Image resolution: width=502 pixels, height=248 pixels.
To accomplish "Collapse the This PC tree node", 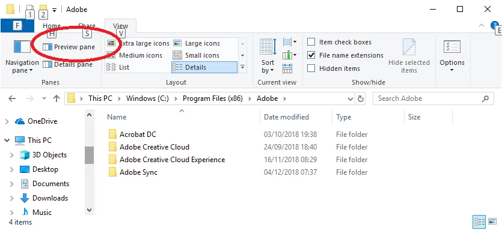I will 7,141.
